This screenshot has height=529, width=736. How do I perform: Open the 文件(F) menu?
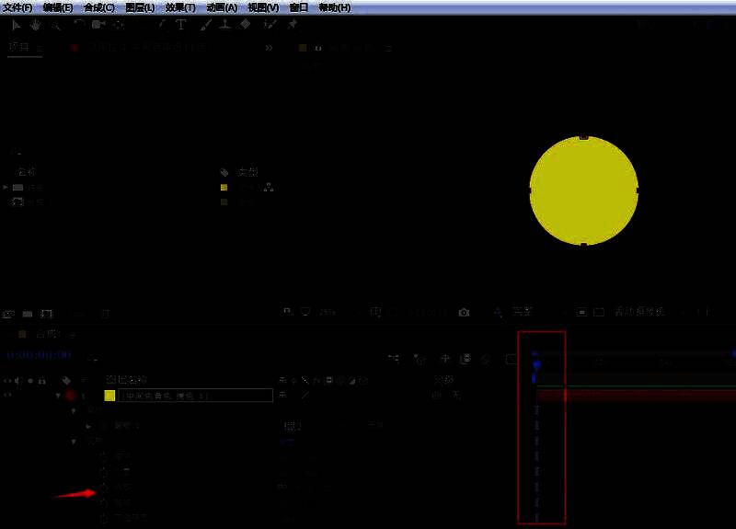coord(17,7)
